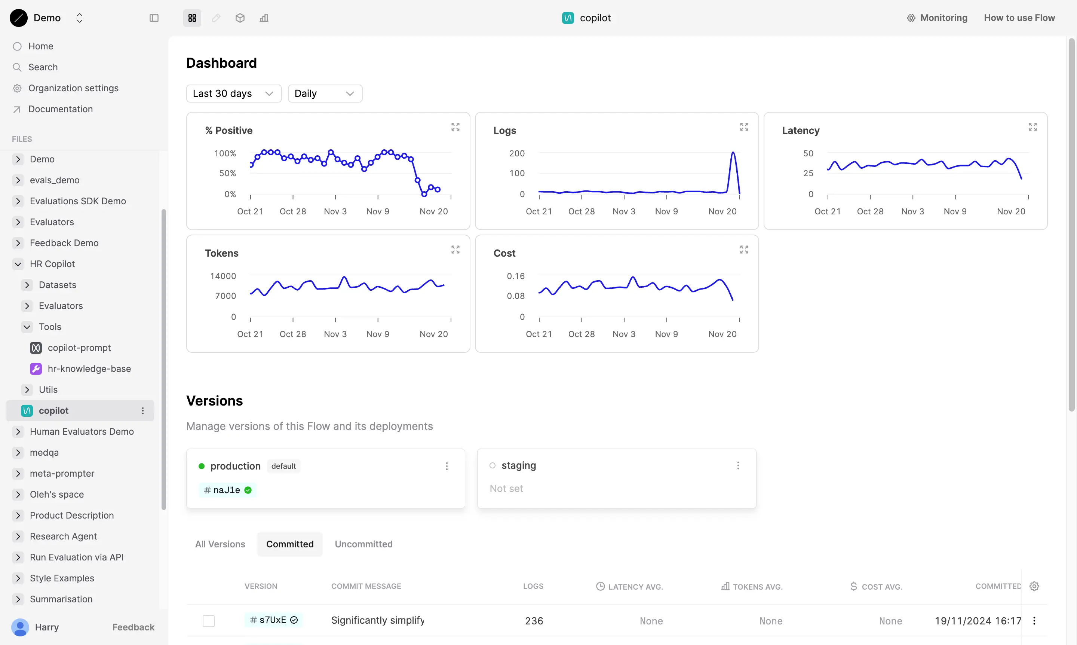The image size is (1077, 645).
Task: Expand the Latency chart to fullscreen
Action: pyautogui.click(x=1033, y=126)
